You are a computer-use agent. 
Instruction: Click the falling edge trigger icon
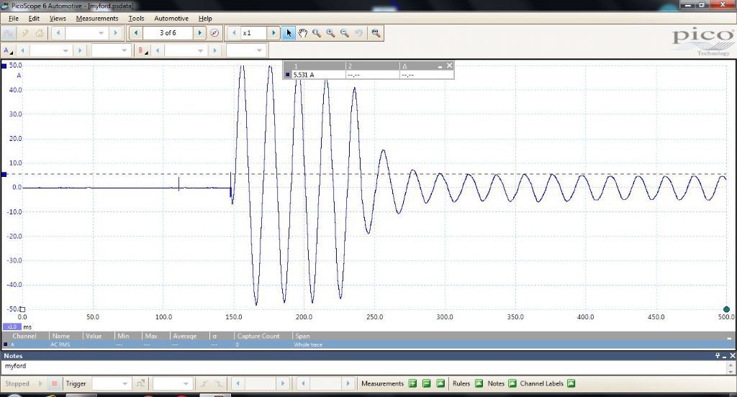point(218,383)
